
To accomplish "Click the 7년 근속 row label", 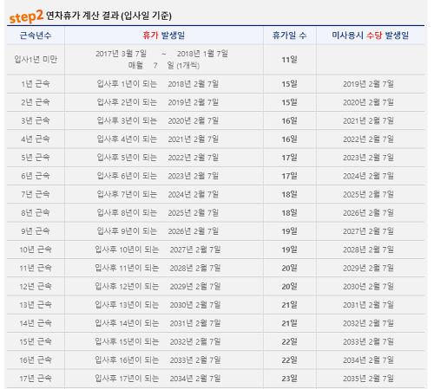I will 36,194.
